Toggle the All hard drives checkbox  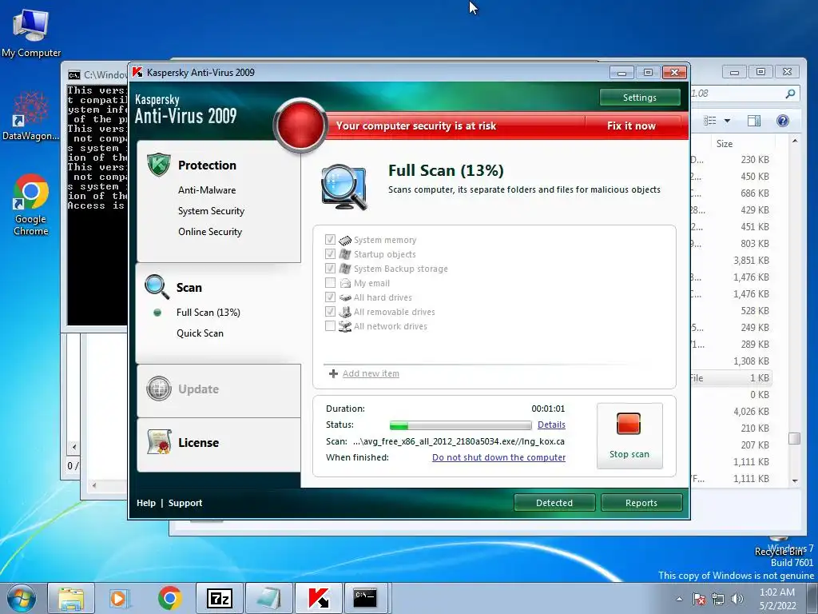(330, 297)
